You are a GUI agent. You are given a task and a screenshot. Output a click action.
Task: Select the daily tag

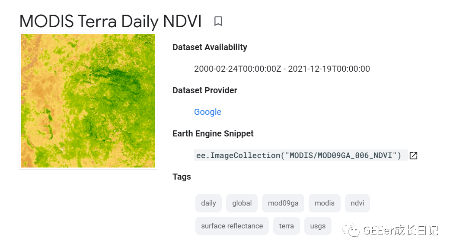point(208,203)
